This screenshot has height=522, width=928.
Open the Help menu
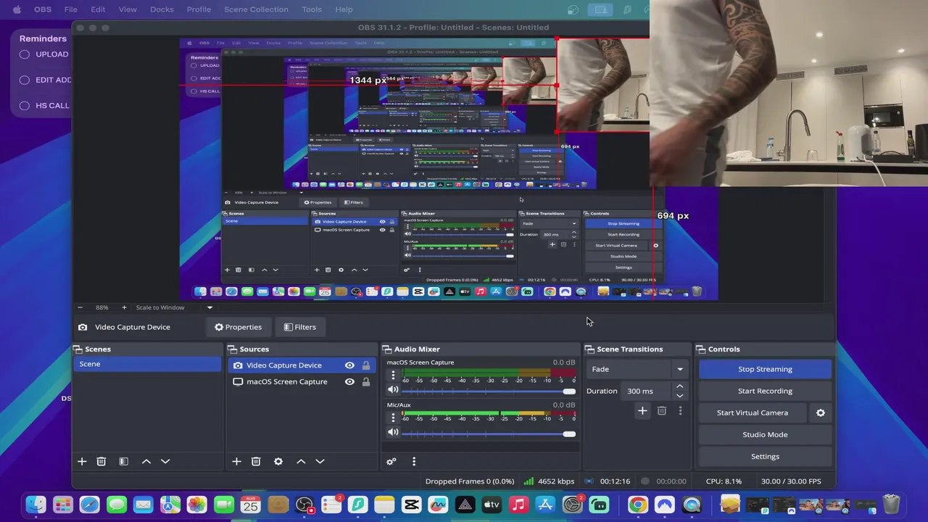point(344,9)
